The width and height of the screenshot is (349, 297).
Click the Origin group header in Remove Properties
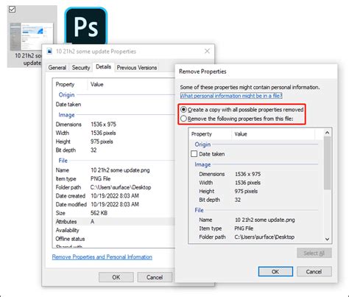(202, 144)
